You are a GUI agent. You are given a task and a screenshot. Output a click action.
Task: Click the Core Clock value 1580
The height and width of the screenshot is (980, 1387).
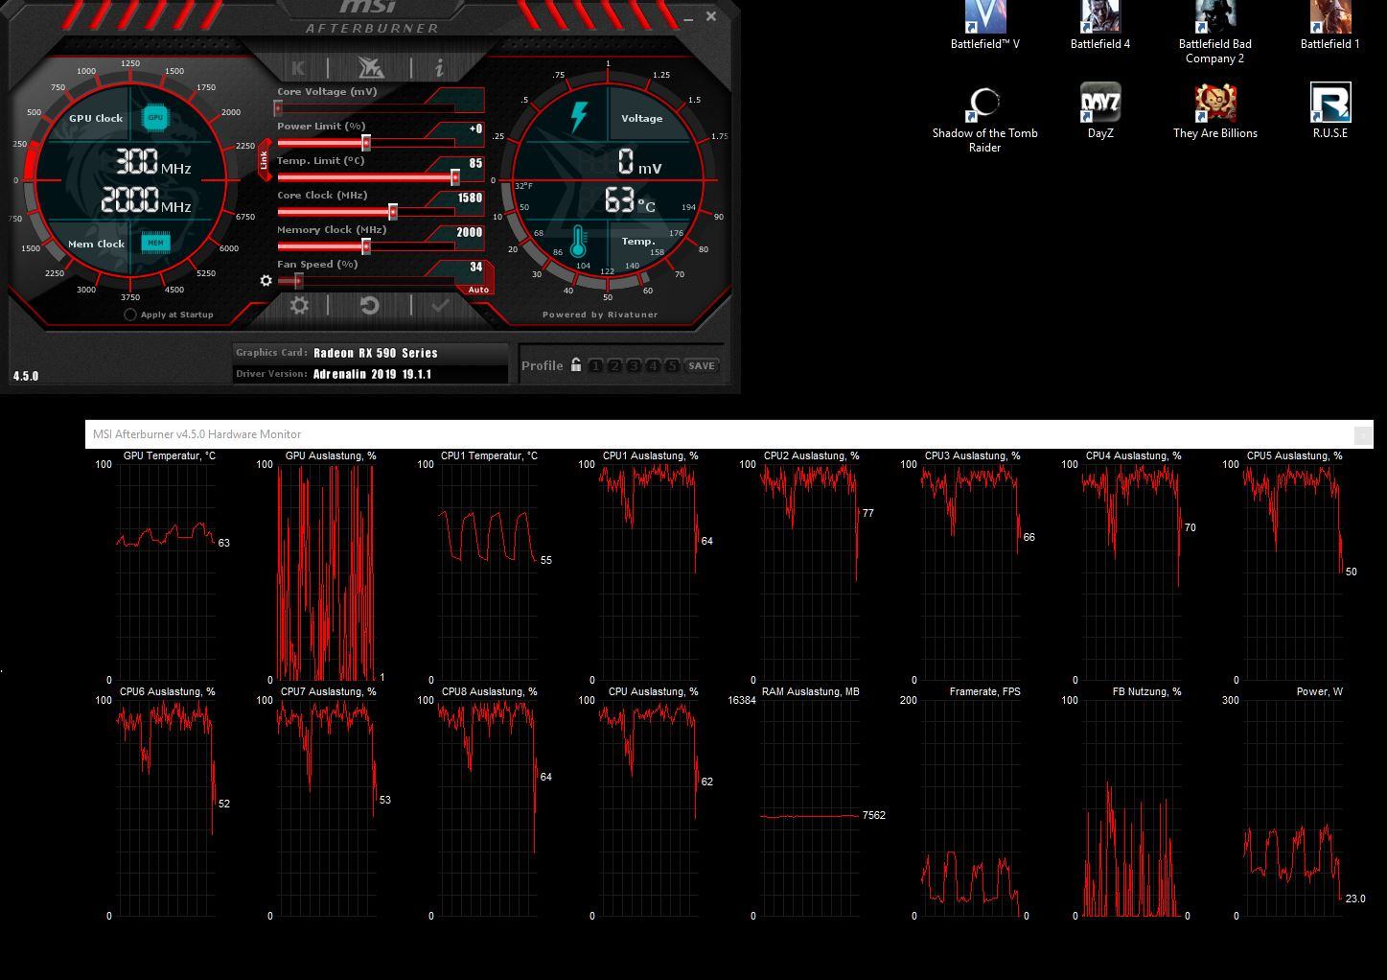click(x=470, y=198)
